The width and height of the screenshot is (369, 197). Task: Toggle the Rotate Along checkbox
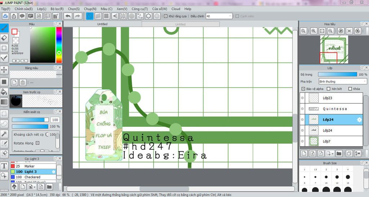(x=37, y=143)
